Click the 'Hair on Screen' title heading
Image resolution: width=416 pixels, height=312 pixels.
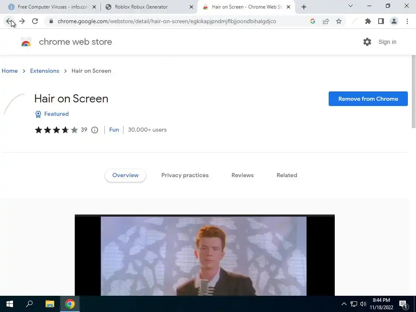click(x=71, y=99)
